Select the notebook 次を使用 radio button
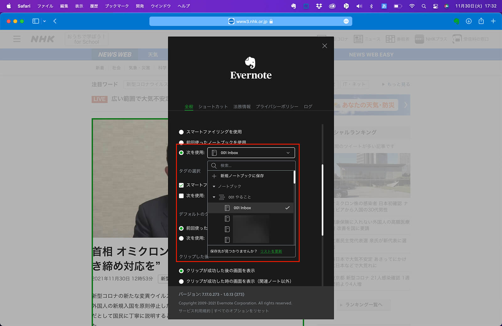The image size is (502, 326). tap(181, 153)
